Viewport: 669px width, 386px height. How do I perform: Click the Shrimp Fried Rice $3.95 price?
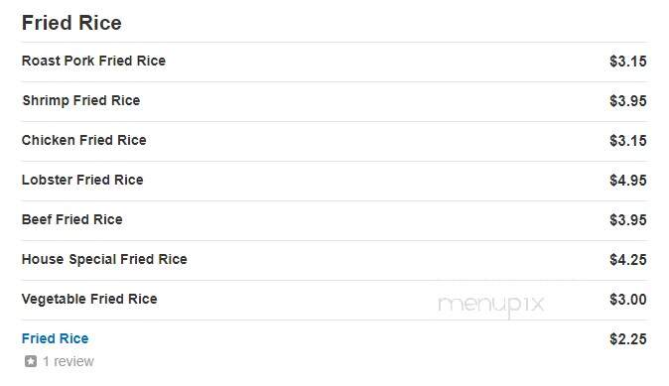tap(628, 101)
